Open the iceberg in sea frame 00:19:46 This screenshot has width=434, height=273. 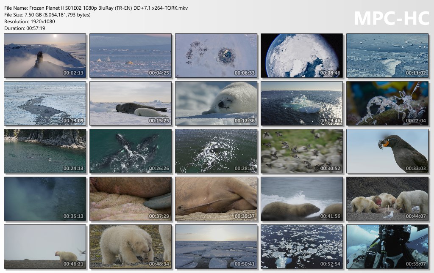pyautogui.click(x=302, y=103)
